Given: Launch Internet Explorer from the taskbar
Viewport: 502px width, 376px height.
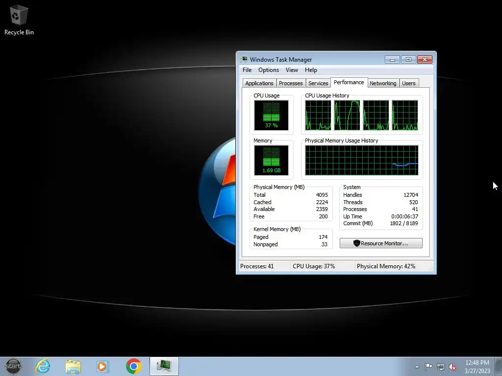Looking at the screenshot, I should tap(43, 366).
